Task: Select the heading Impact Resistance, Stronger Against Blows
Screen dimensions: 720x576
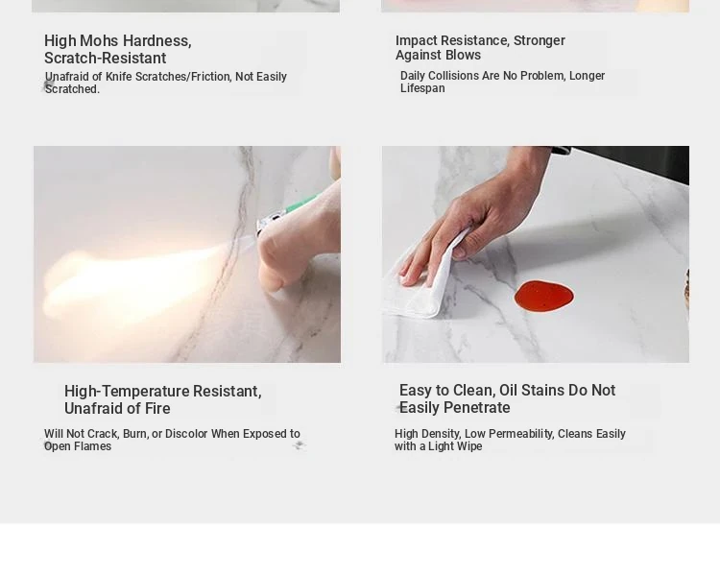Action: pyautogui.click(x=480, y=47)
